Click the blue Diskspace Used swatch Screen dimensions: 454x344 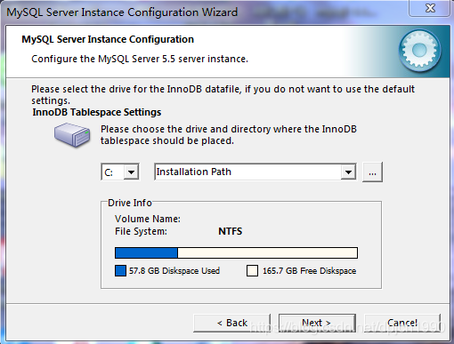[x=120, y=271]
